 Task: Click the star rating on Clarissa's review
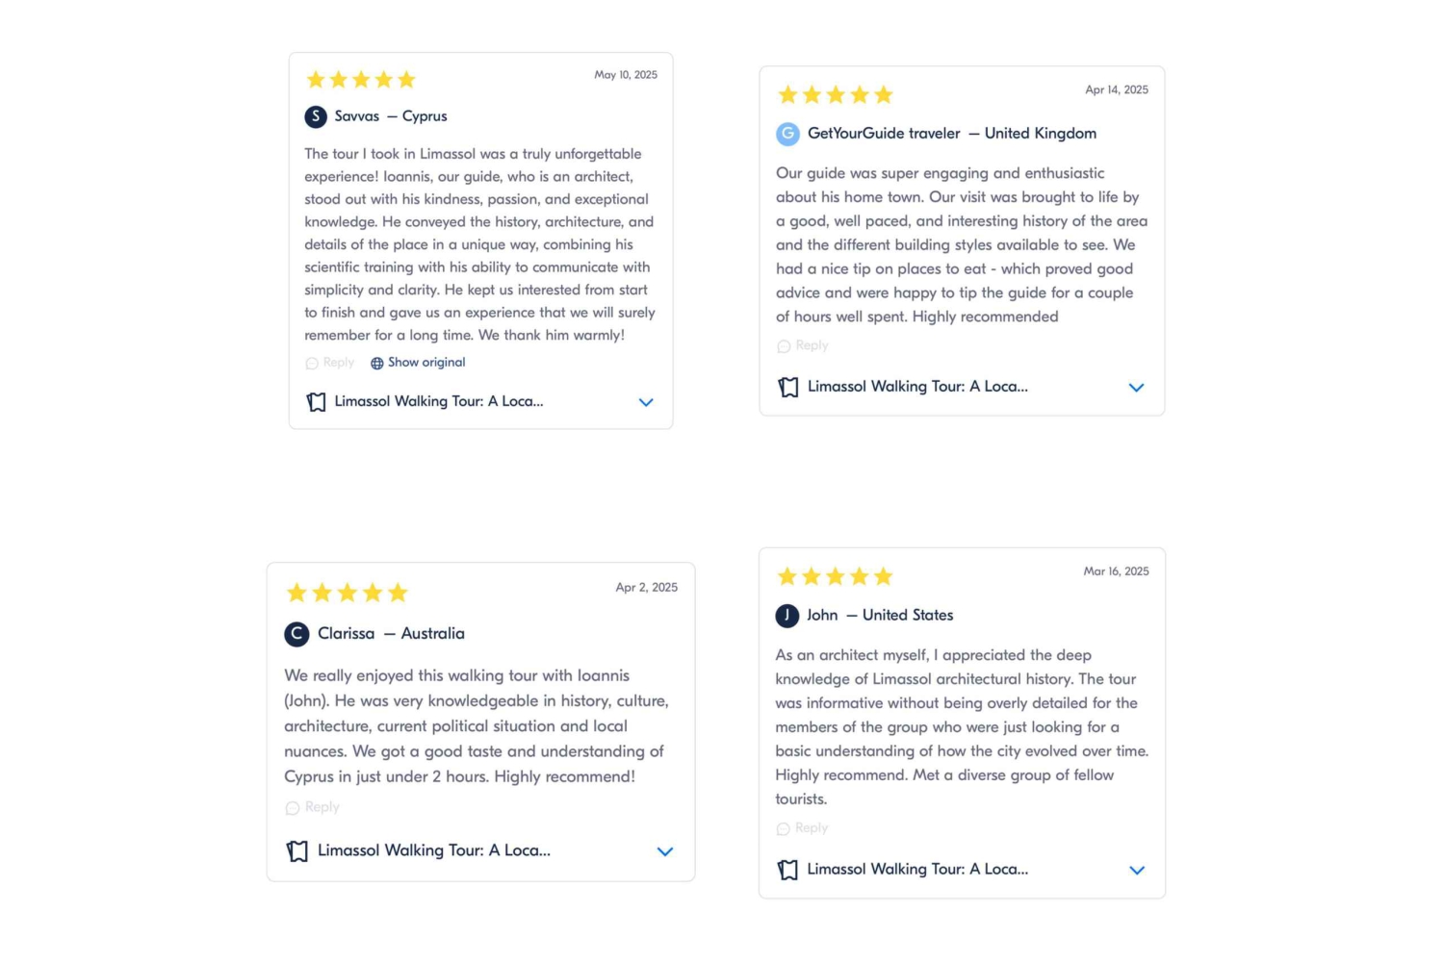tap(347, 593)
